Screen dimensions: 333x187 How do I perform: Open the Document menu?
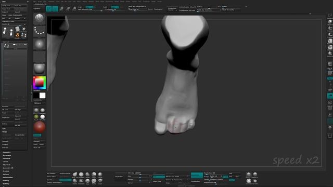[51, 2]
